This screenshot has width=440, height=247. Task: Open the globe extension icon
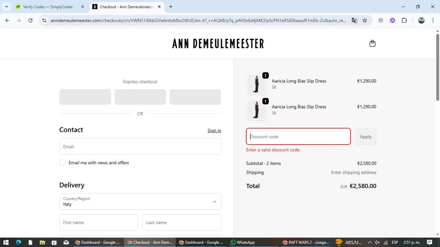[381, 21]
